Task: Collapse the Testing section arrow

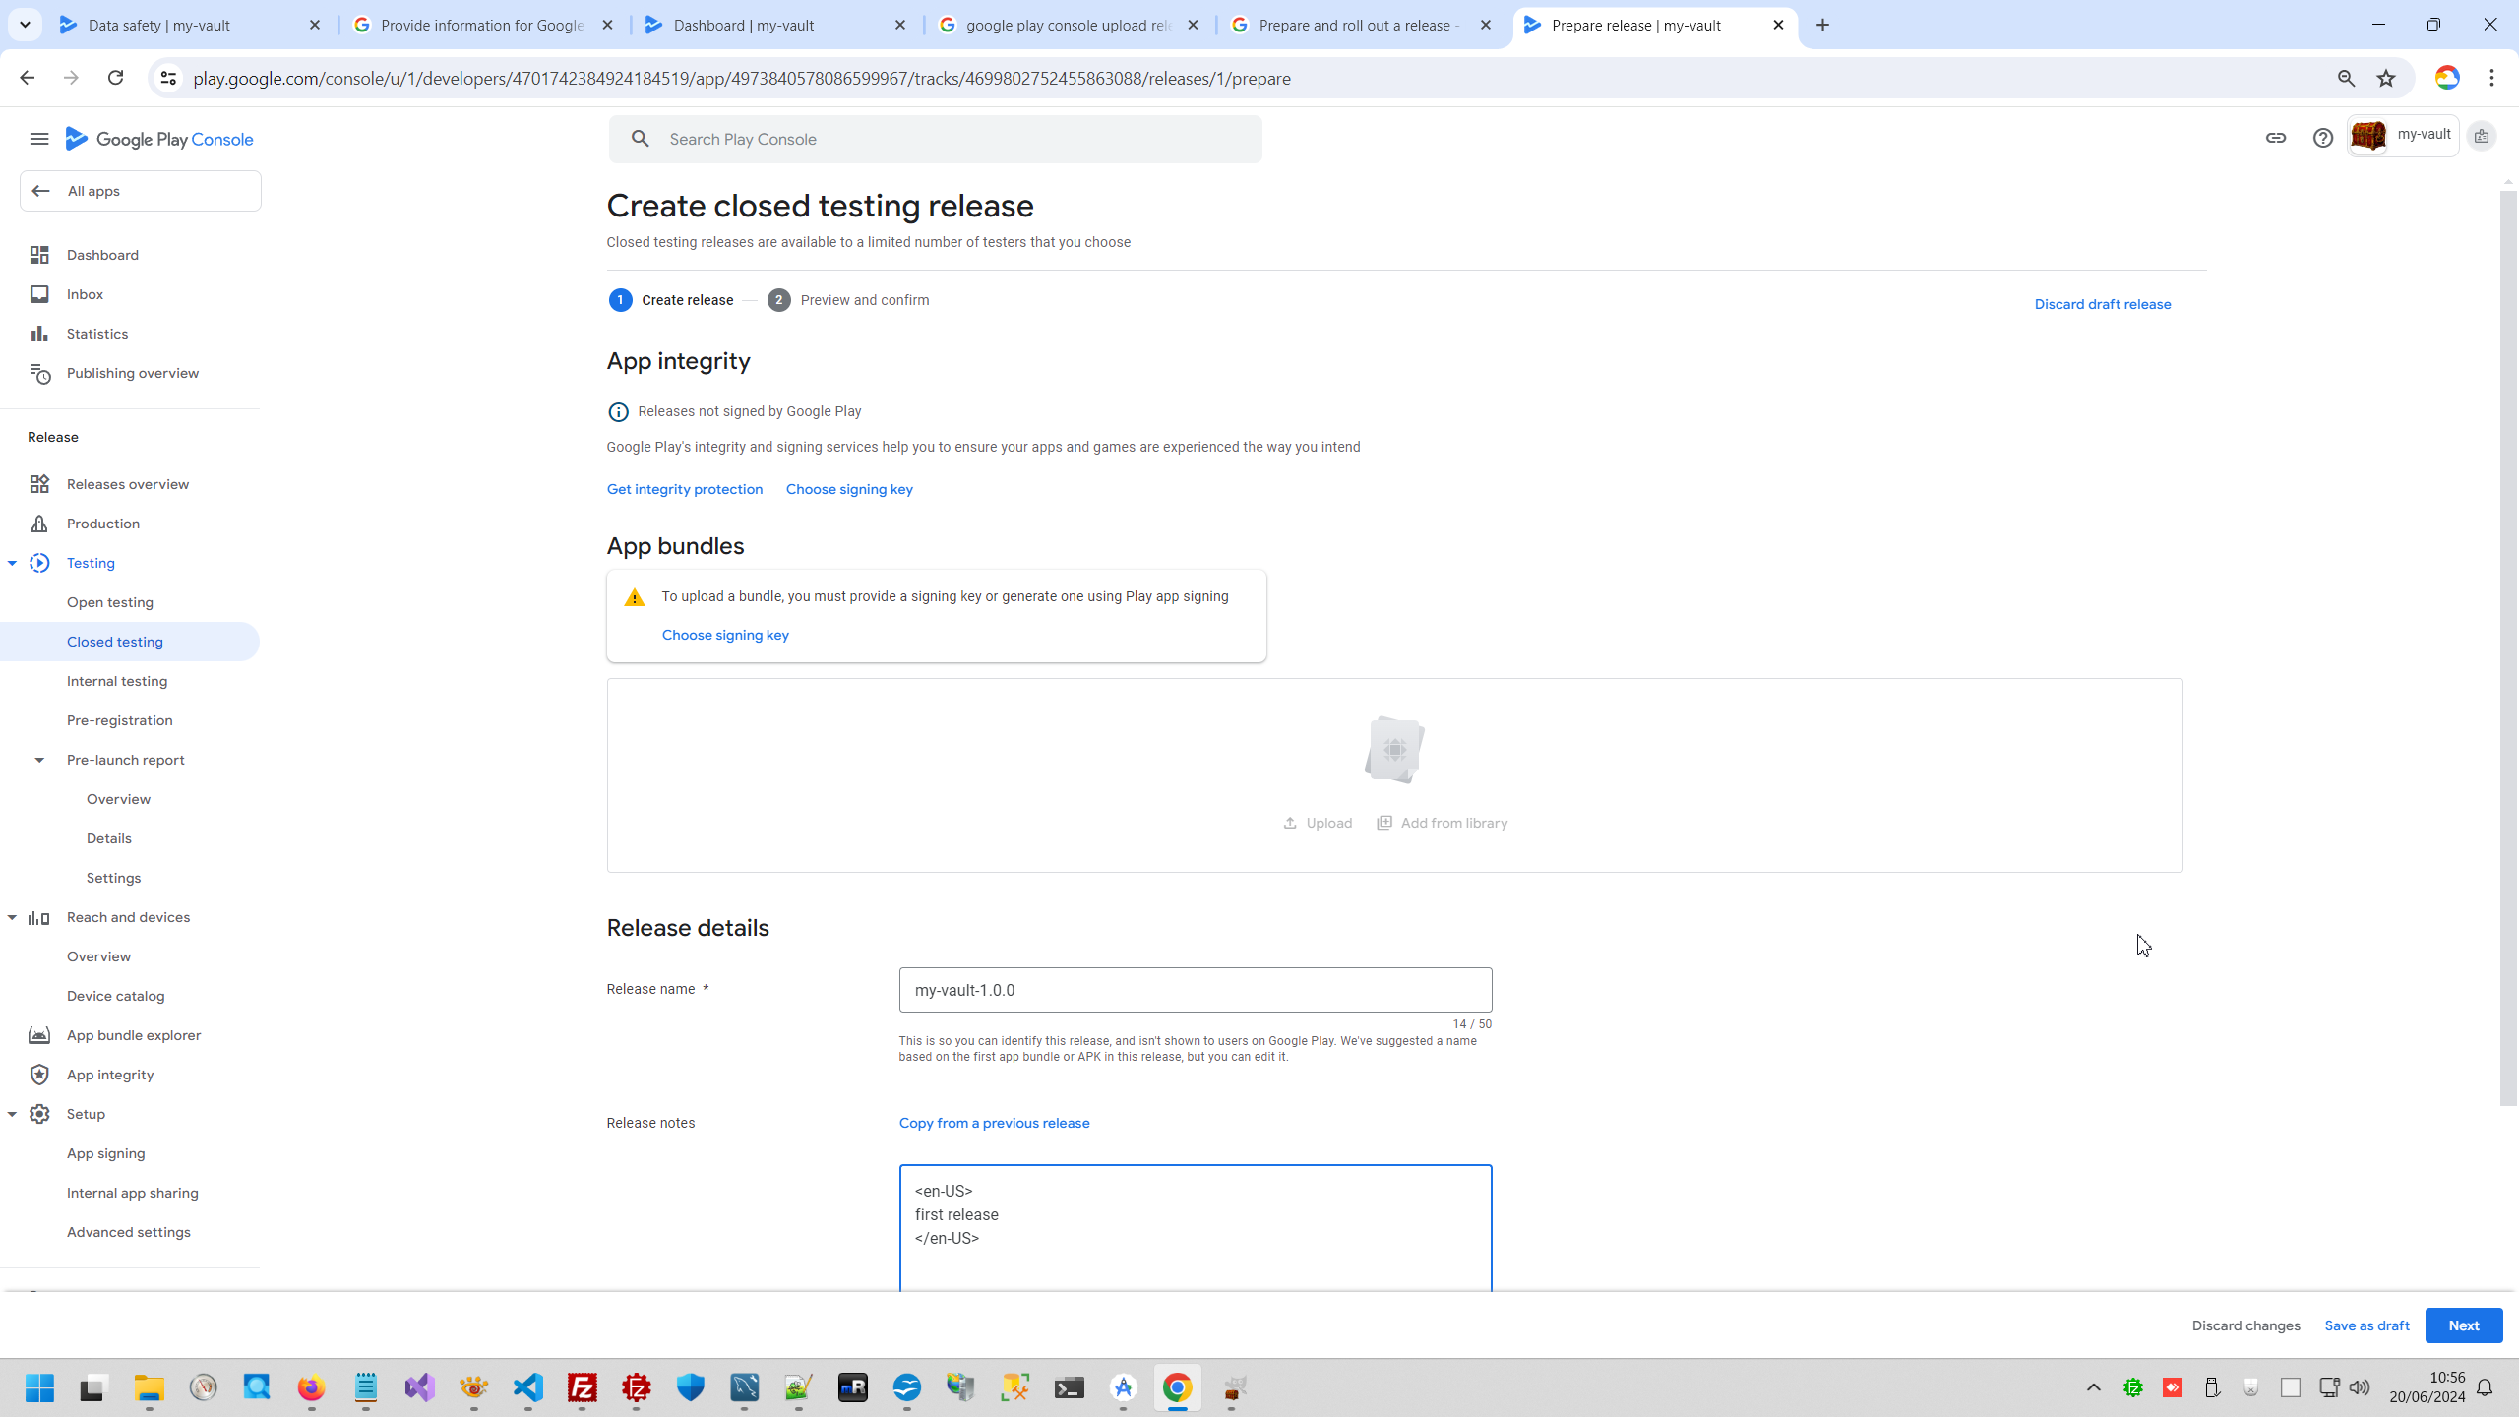Action: coord(12,563)
